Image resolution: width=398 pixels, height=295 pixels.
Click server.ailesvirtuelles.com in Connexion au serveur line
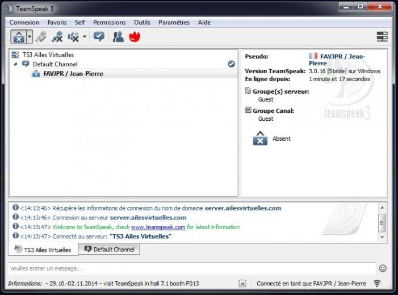coord(148,218)
